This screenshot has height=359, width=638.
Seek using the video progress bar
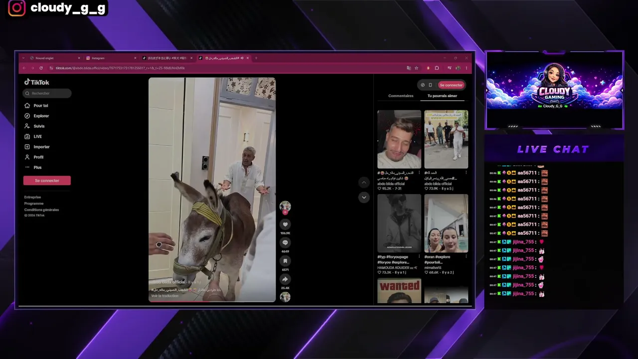point(212,302)
